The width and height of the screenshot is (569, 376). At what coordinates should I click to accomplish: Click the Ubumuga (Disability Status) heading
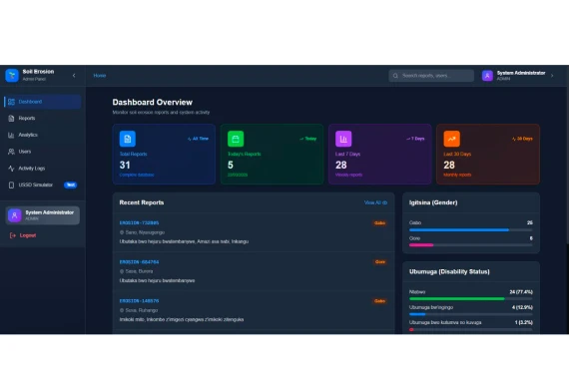pos(449,271)
